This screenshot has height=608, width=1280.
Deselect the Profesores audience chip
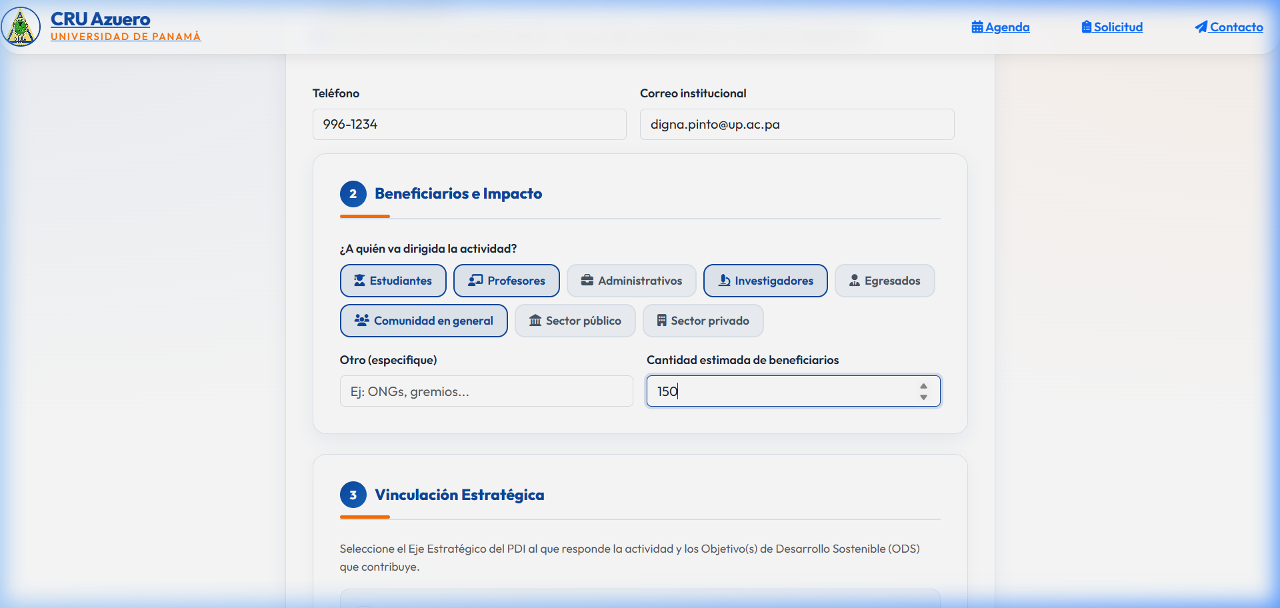[x=507, y=281]
